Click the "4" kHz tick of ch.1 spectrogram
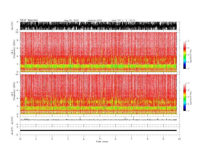 pyautogui.click(x=18, y=56)
